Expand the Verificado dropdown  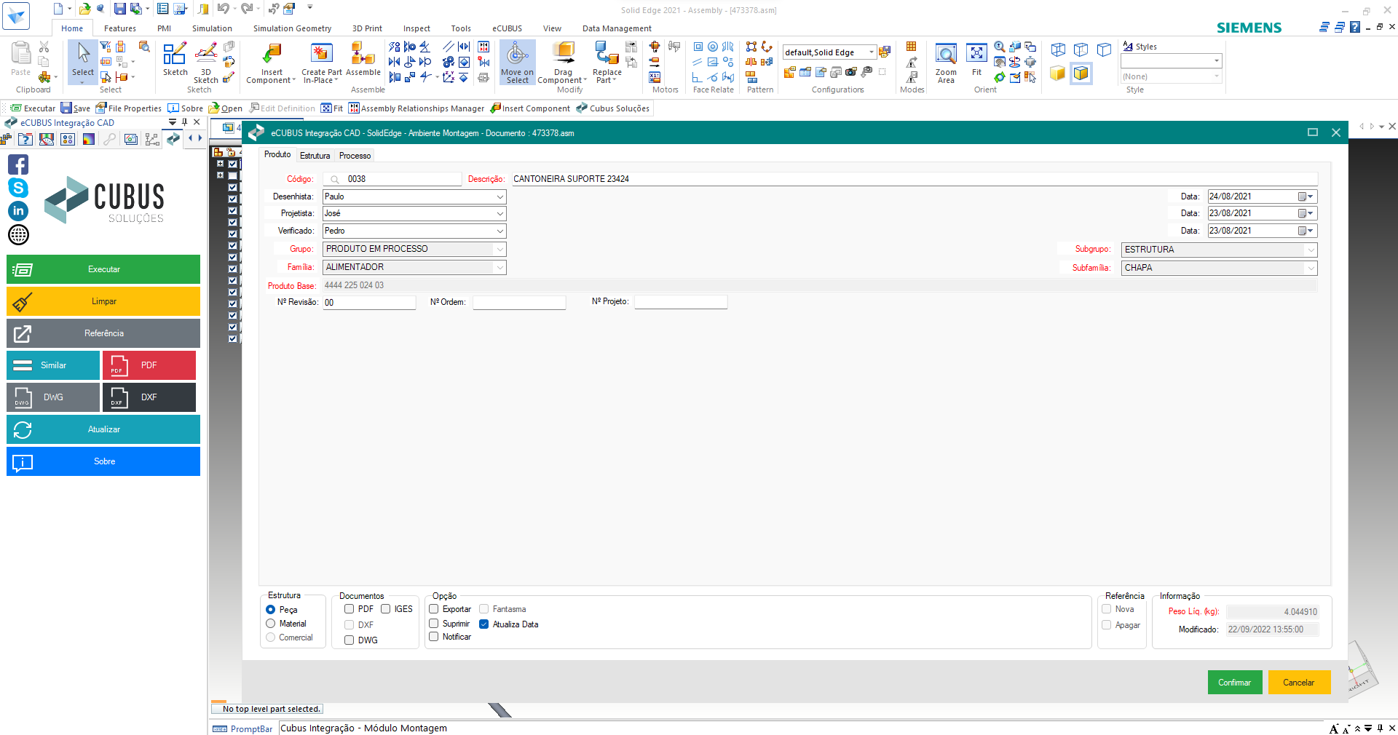500,231
